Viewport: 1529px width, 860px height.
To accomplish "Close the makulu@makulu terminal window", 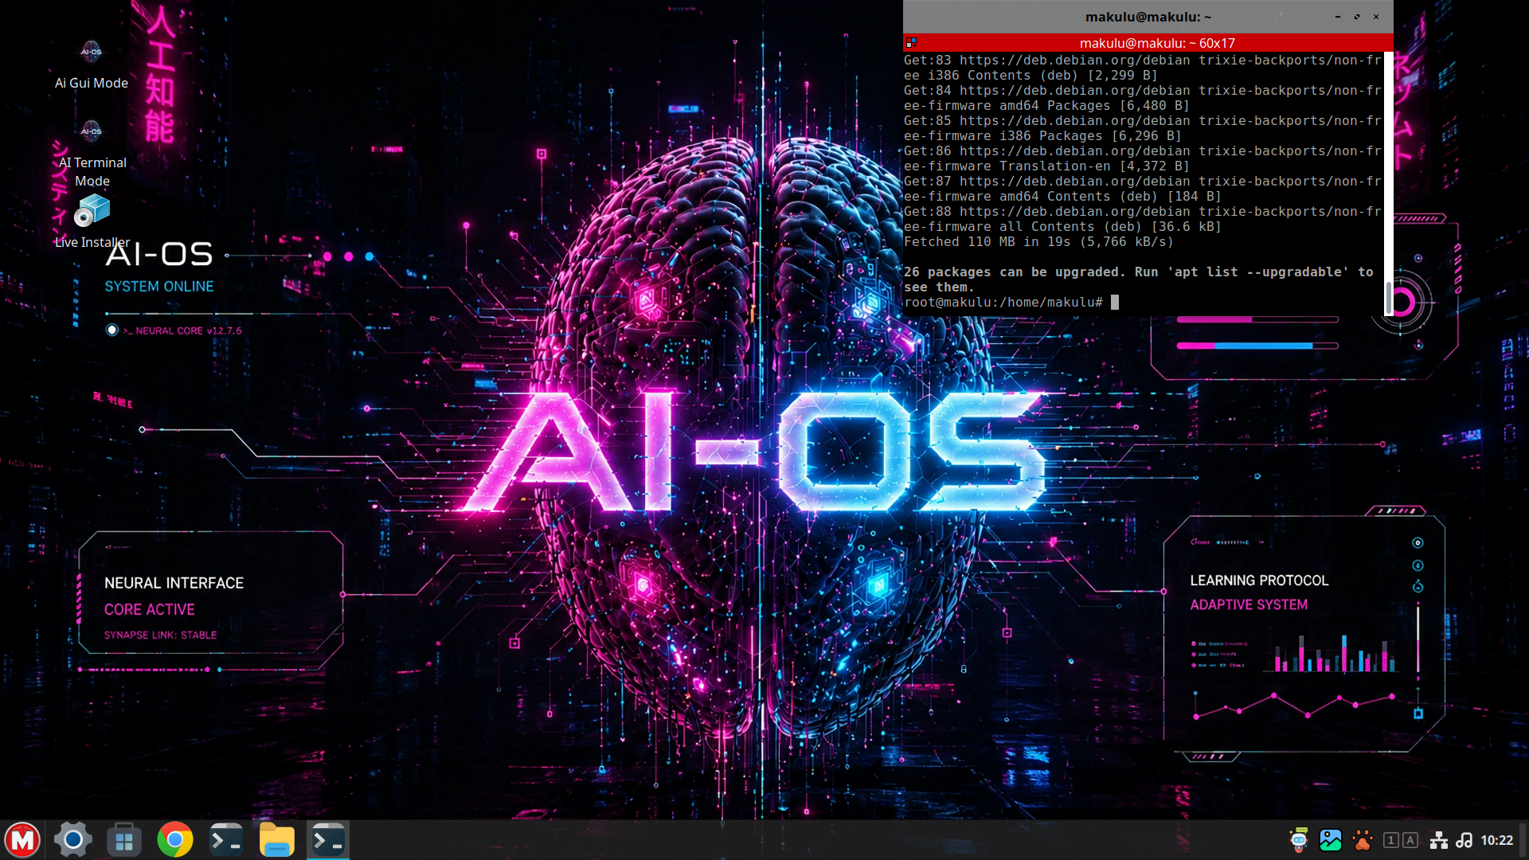I will (1376, 17).
